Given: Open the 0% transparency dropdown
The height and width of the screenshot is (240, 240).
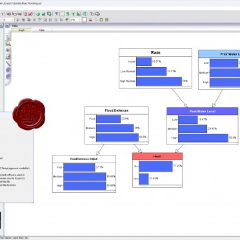Looking at the screenshot, I should [x=79, y=20].
